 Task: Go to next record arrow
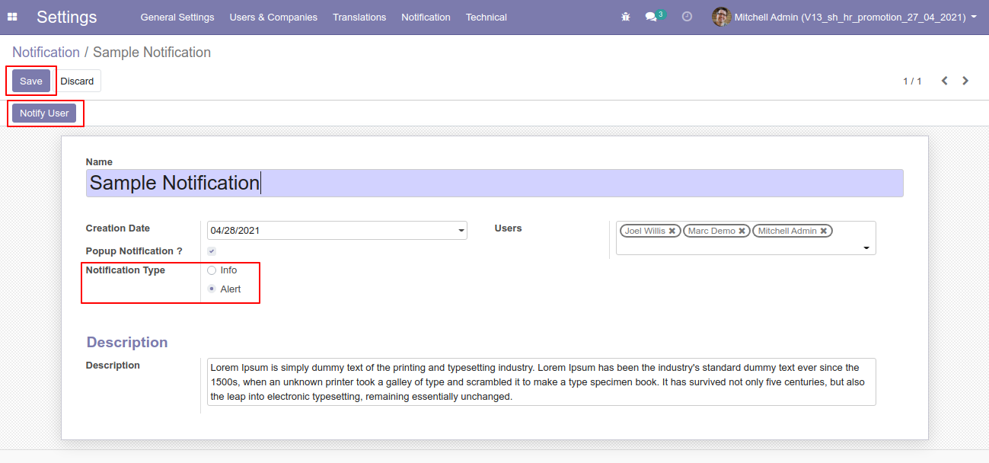[965, 81]
